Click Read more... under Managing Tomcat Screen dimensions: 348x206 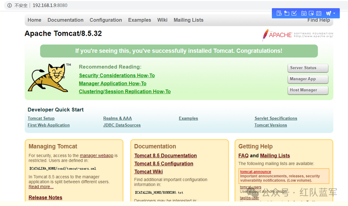pos(41,187)
